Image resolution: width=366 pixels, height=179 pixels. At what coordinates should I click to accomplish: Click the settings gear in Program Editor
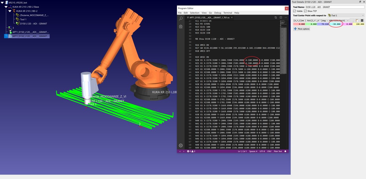click(x=181, y=145)
